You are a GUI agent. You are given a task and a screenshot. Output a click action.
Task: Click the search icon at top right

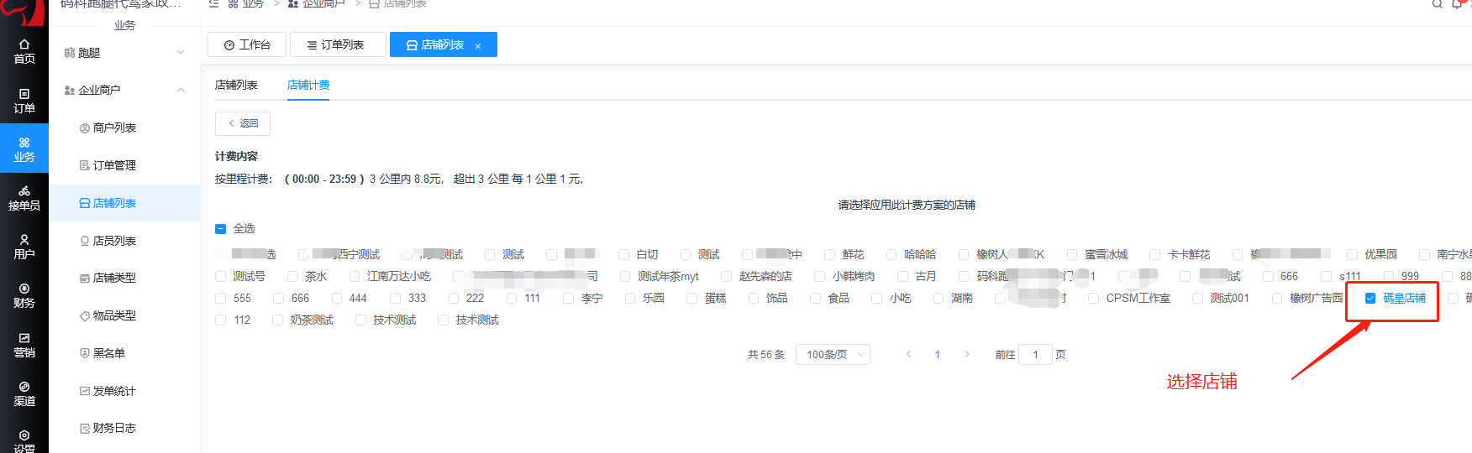pyautogui.click(x=1438, y=3)
